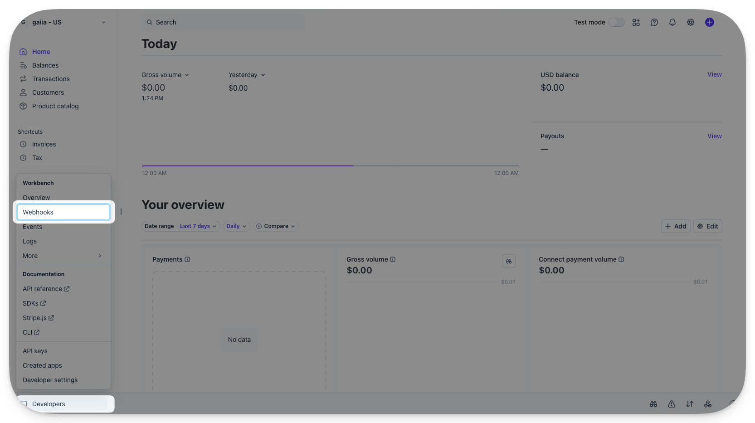The image size is (755, 423).
Task: Click Payments info icon
Action: tap(187, 259)
